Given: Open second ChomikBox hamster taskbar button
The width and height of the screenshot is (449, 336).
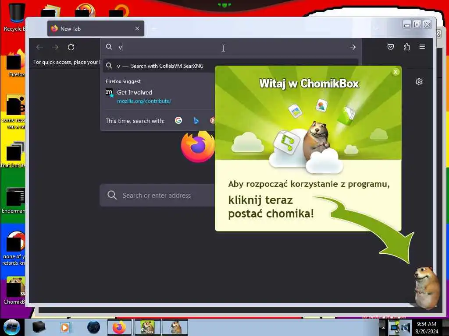Looking at the screenshot, I should (175, 327).
